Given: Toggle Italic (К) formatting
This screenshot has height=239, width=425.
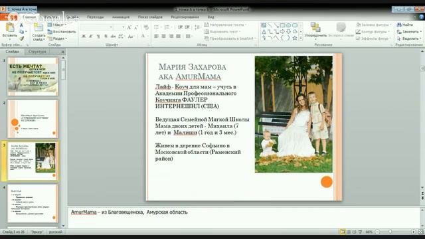Looking at the screenshot, I should coord(91,37).
